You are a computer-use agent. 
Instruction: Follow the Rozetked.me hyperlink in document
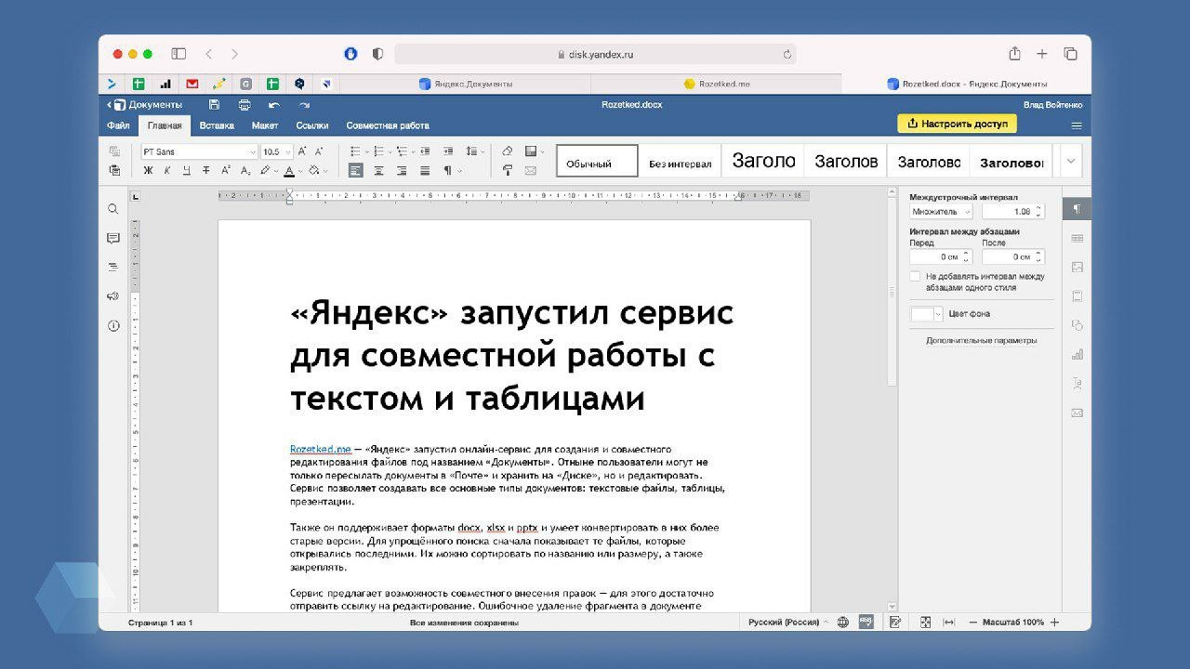[321, 449]
